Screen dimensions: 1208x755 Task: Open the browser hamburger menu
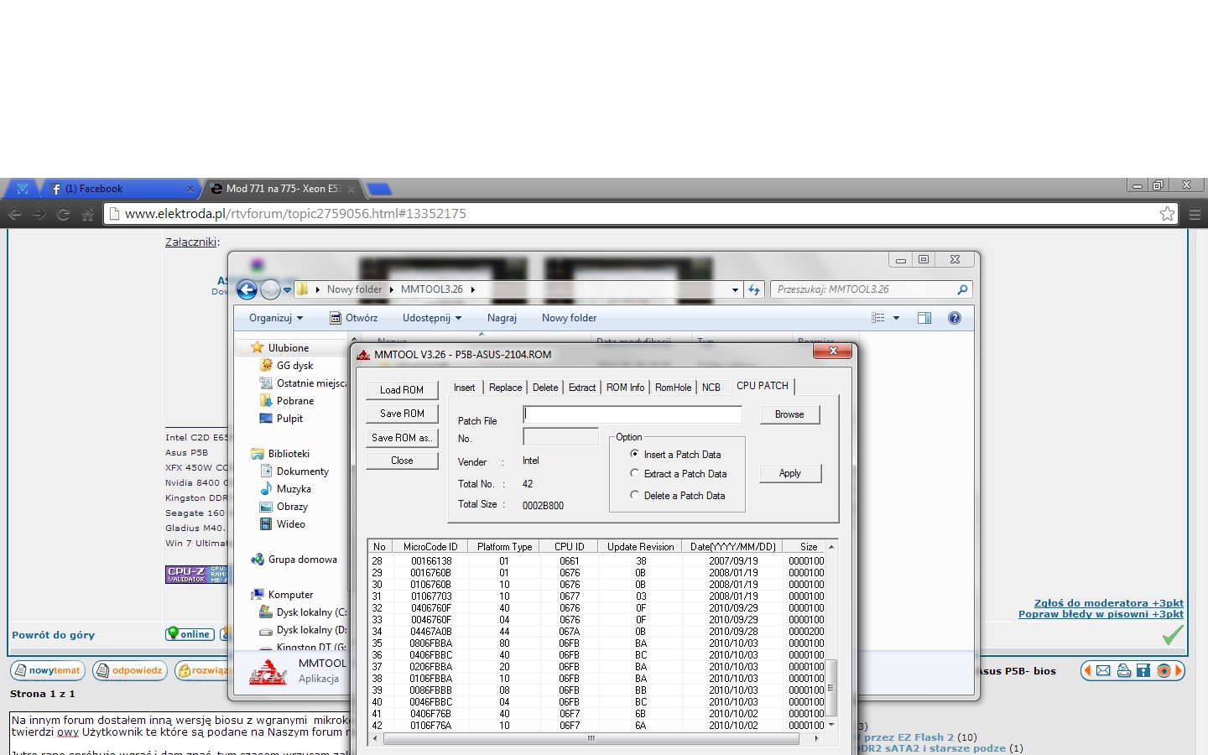[1195, 214]
